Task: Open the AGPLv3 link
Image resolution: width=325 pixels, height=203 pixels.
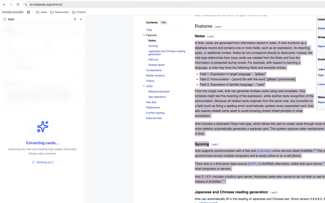Action: pyautogui.click(x=254, y=164)
